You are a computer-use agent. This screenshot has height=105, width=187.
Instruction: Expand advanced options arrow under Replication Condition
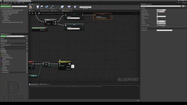(x=163, y=27)
